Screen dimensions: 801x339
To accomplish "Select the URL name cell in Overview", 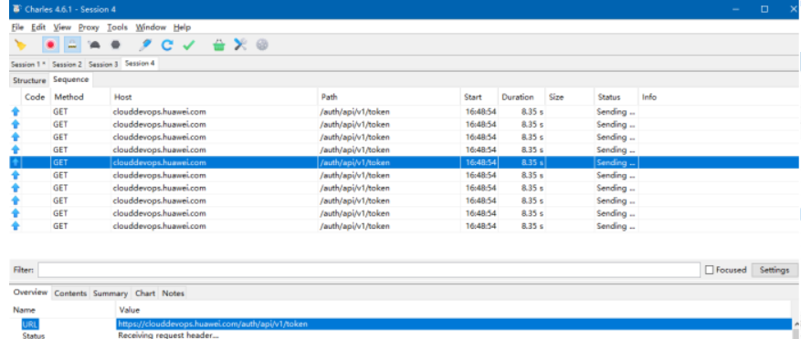I will [x=30, y=324].
